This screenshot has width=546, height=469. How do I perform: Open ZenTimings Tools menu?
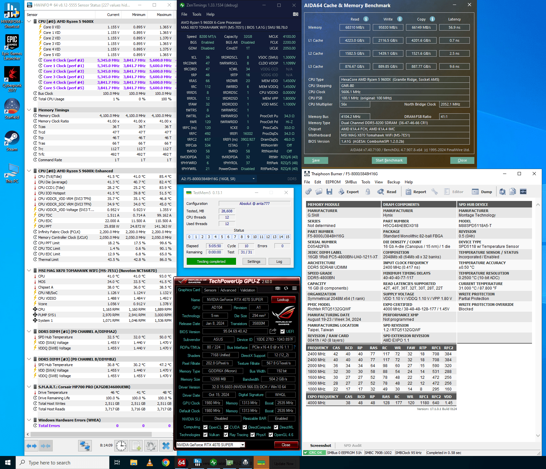pyautogui.click(x=197, y=14)
